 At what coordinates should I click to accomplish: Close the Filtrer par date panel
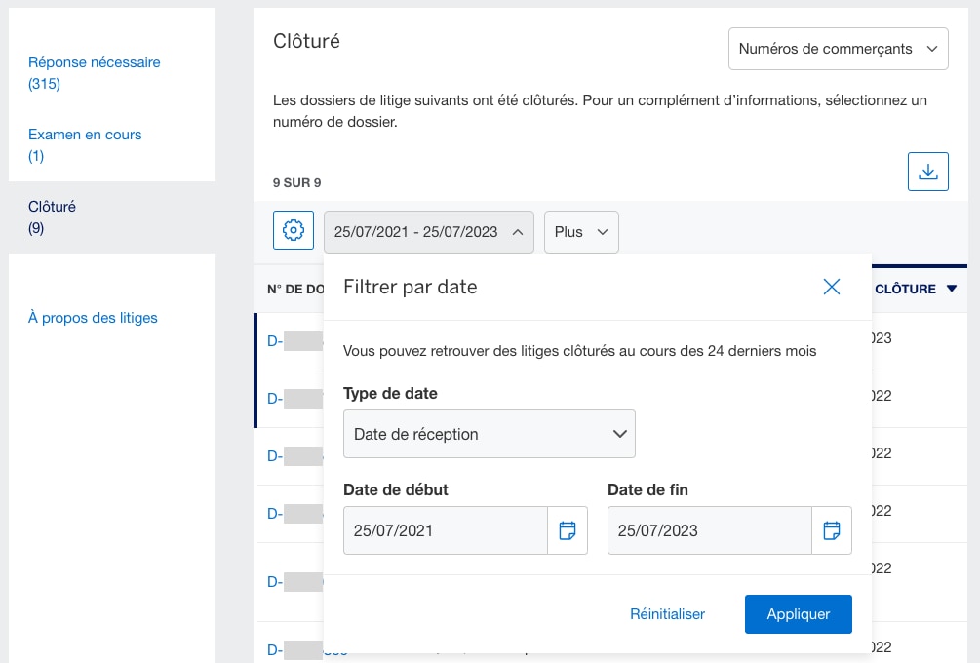tap(831, 287)
